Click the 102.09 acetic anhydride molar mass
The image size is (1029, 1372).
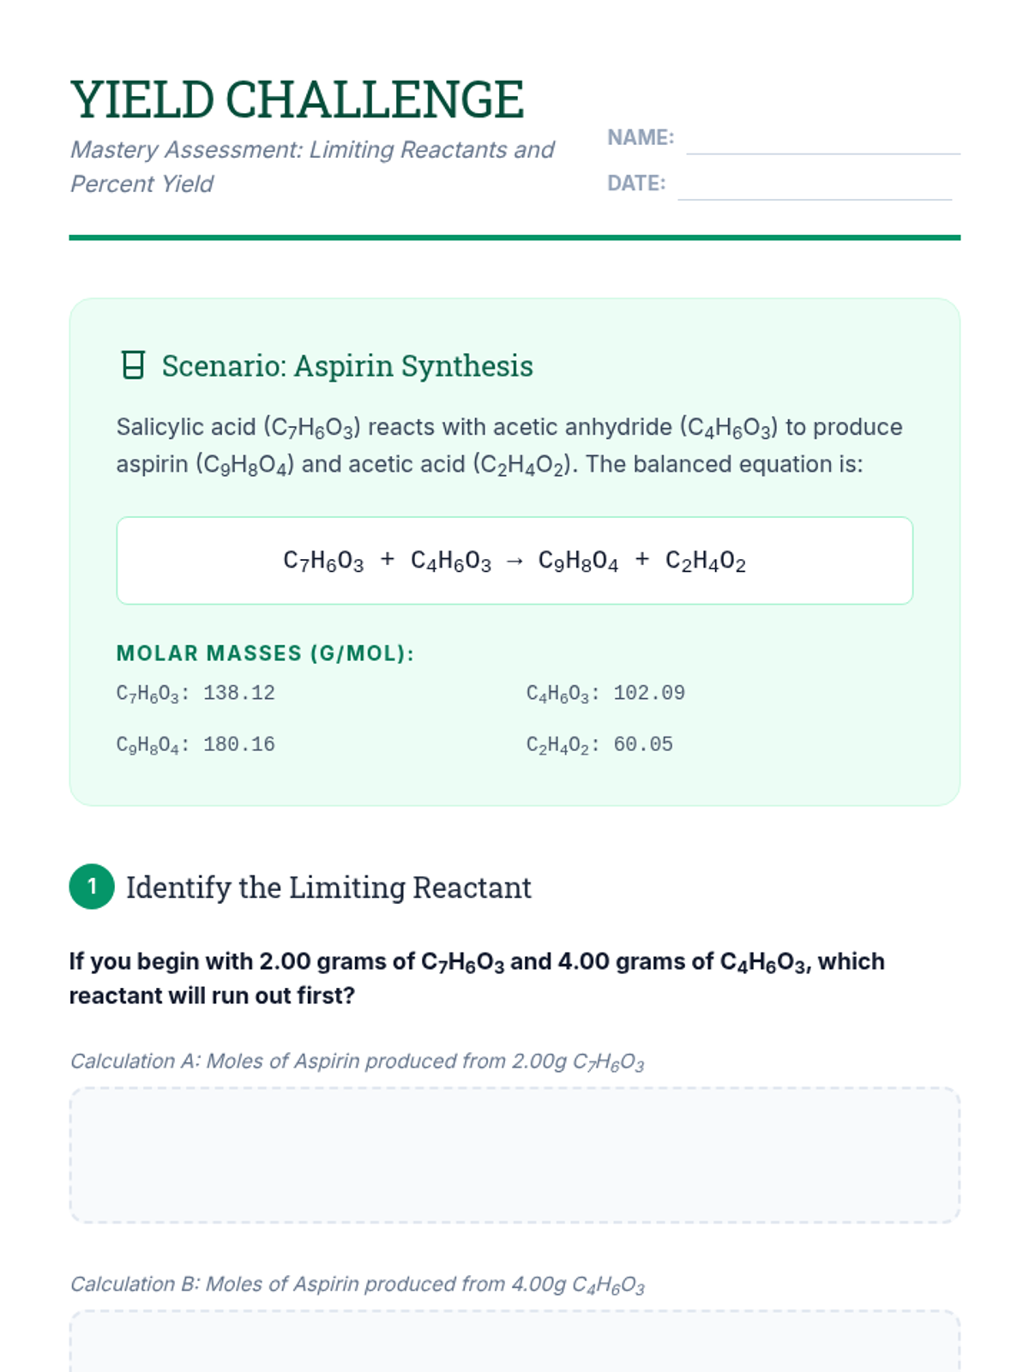coord(649,693)
